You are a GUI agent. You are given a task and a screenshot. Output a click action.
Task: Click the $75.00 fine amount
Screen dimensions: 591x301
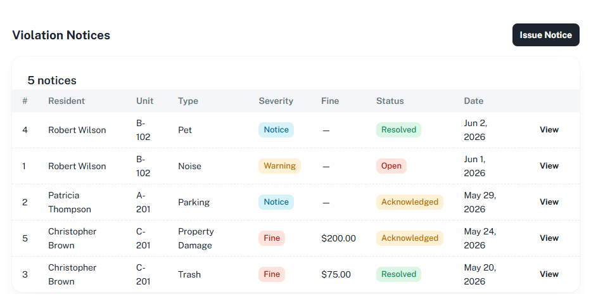[336, 274]
